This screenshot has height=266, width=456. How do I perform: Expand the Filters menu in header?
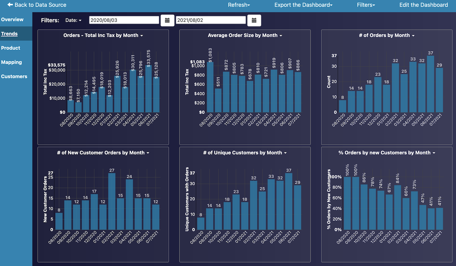(366, 5)
